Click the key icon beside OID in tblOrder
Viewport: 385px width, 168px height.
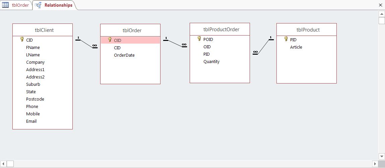[x=110, y=40]
